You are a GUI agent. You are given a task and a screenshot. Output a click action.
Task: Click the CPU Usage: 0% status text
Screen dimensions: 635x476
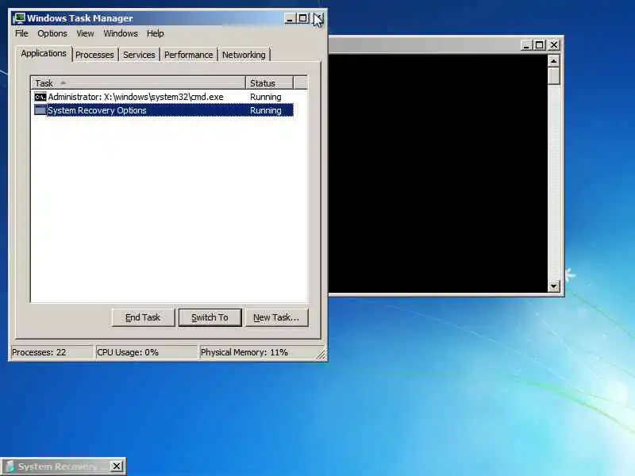[128, 352]
